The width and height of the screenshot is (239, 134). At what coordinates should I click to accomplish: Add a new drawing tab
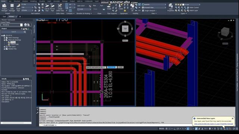coord(20,16)
